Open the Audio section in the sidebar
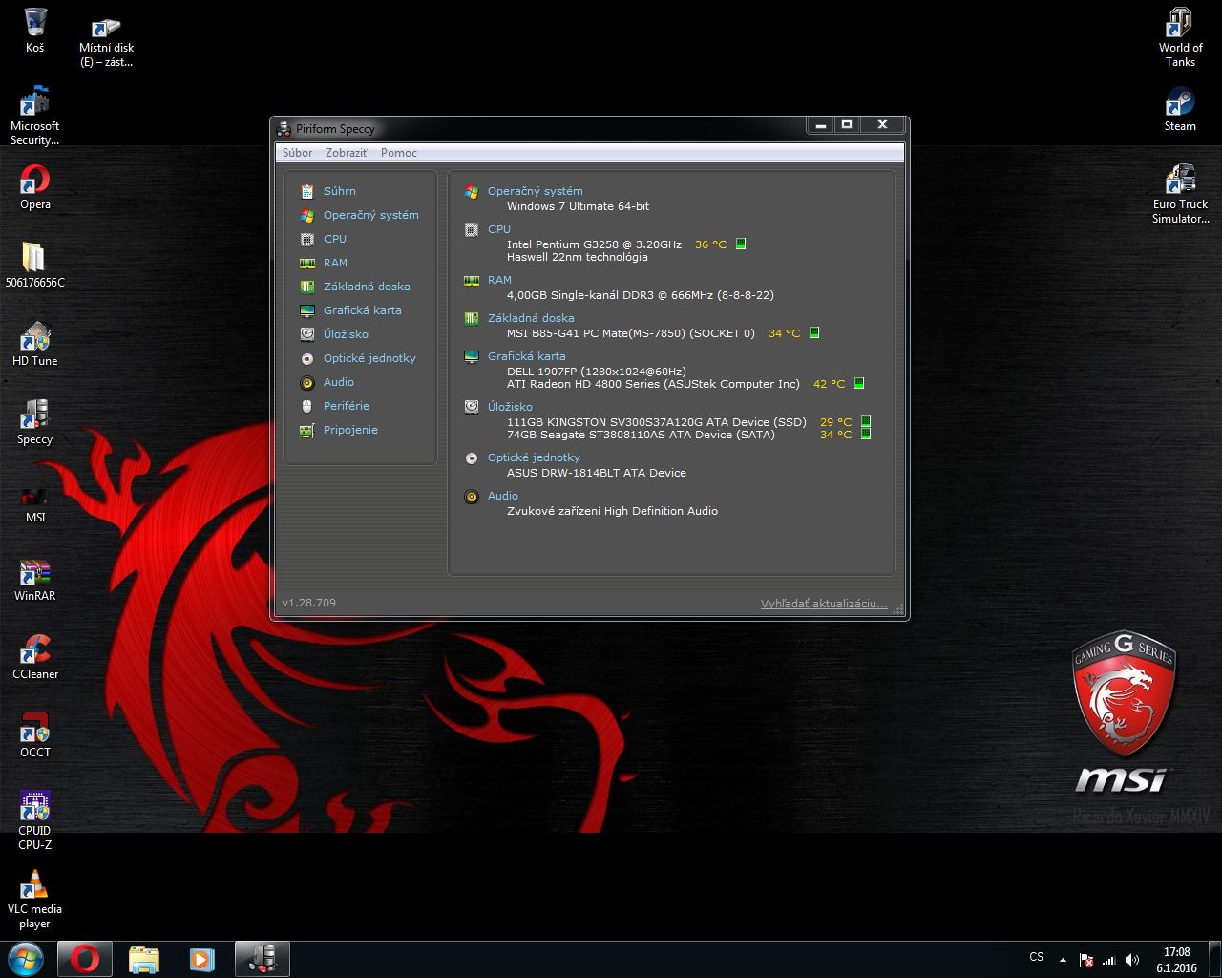Image resolution: width=1222 pixels, height=978 pixels. click(x=338, y=382)
